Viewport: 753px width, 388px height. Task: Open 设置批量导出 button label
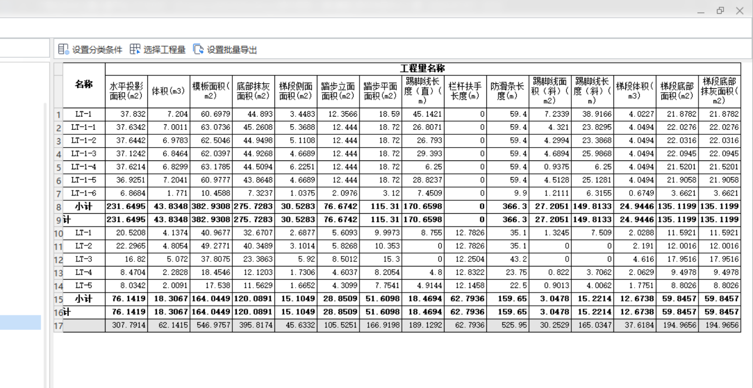232,50
